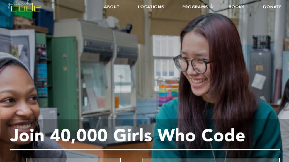Click the 'Code' word in the headline
Viewport: 289px width, 162px height.
(223, 136)
